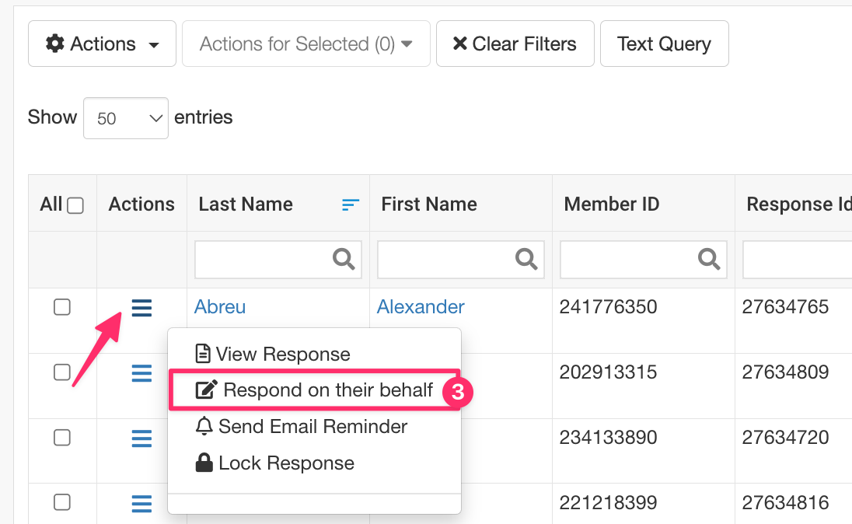Click the Clear Filters button

[515, 44]
